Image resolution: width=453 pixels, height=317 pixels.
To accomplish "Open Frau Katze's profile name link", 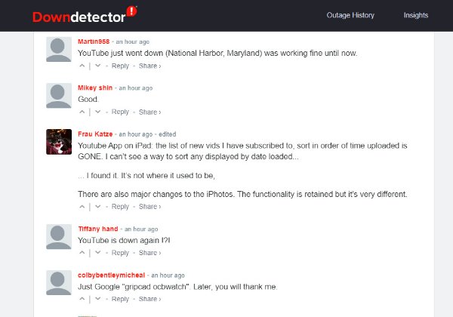I will coord(95,134).
